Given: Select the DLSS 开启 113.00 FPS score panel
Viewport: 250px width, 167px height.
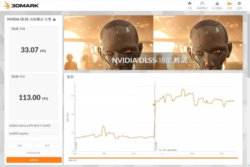Looking at the screenshot, I should 33,97.
